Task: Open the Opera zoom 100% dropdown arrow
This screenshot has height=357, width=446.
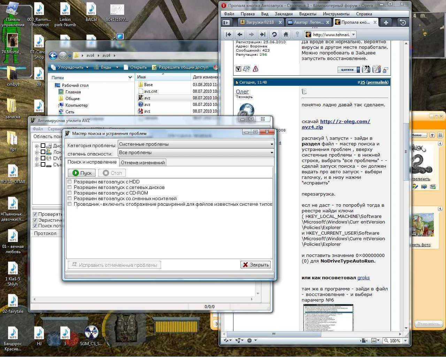Action: [405, 341]
